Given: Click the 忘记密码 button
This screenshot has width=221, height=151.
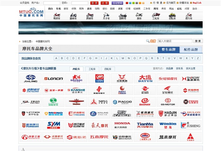Looking at the screenshot, I should click(x=117, y=3).
